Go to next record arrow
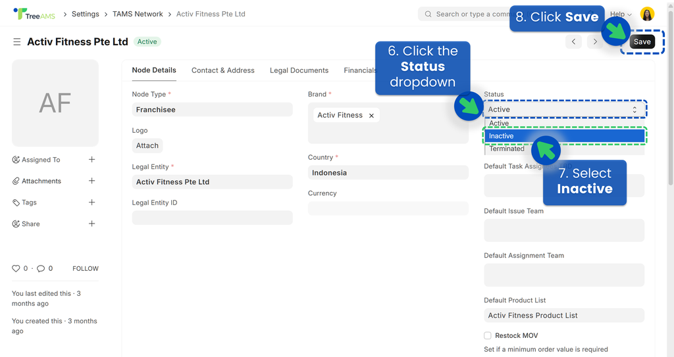 click(x=595, y=41)
